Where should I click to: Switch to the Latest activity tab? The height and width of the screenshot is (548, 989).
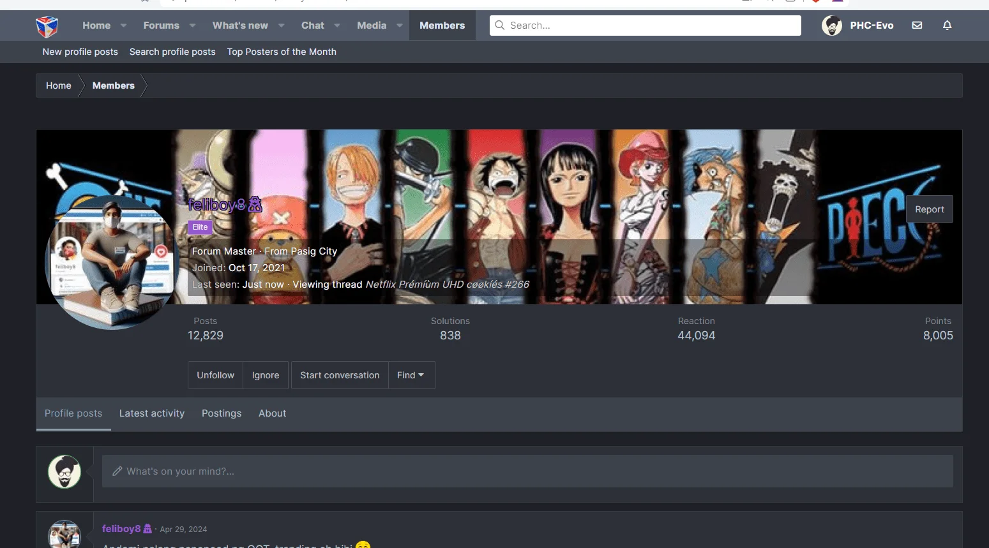[152, 413]
